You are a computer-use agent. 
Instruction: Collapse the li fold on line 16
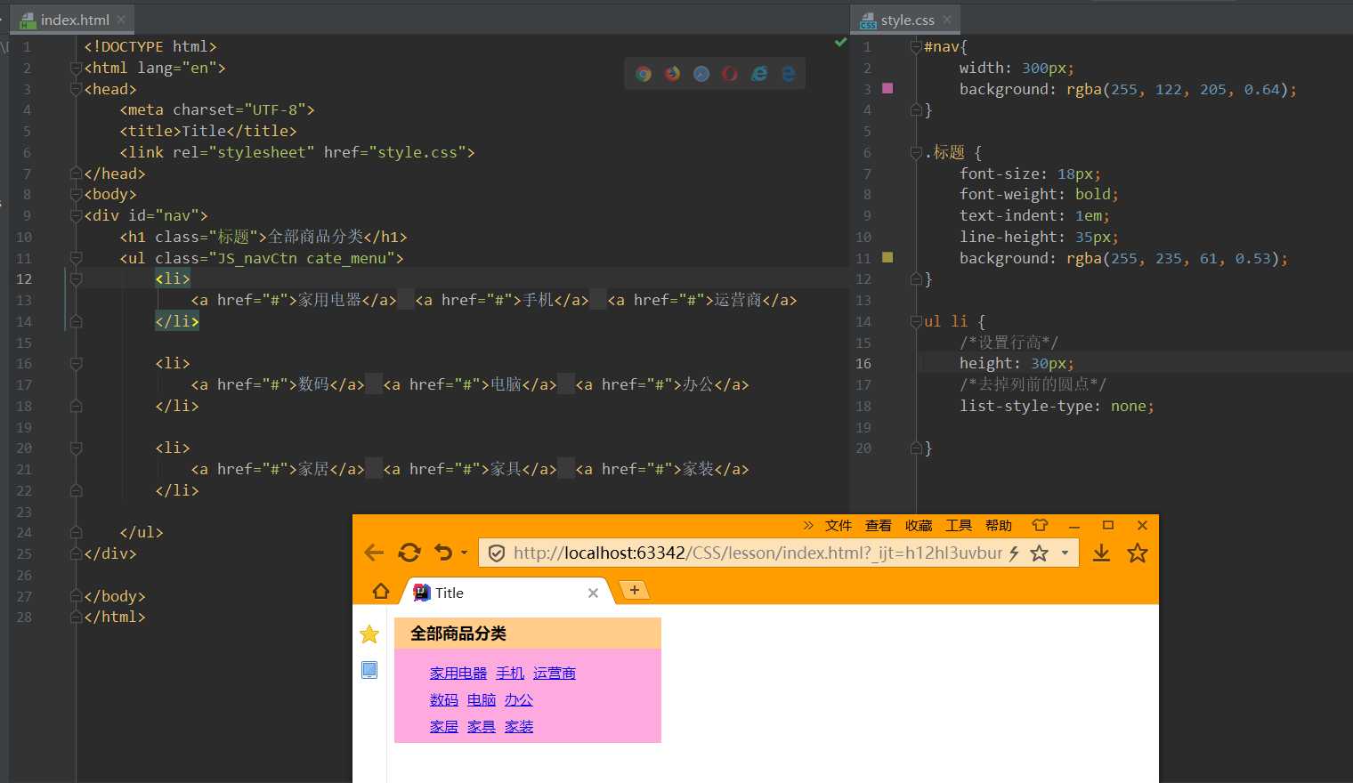click(76, 363)
